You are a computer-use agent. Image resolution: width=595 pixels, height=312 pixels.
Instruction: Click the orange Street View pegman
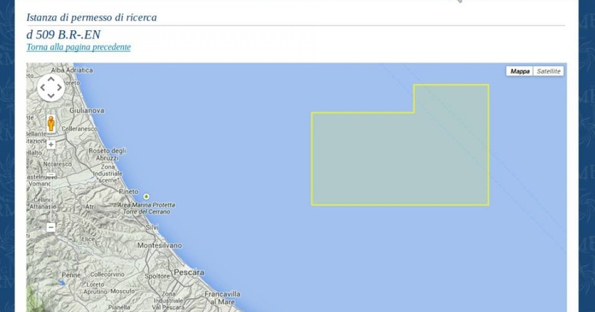point(51,123)
